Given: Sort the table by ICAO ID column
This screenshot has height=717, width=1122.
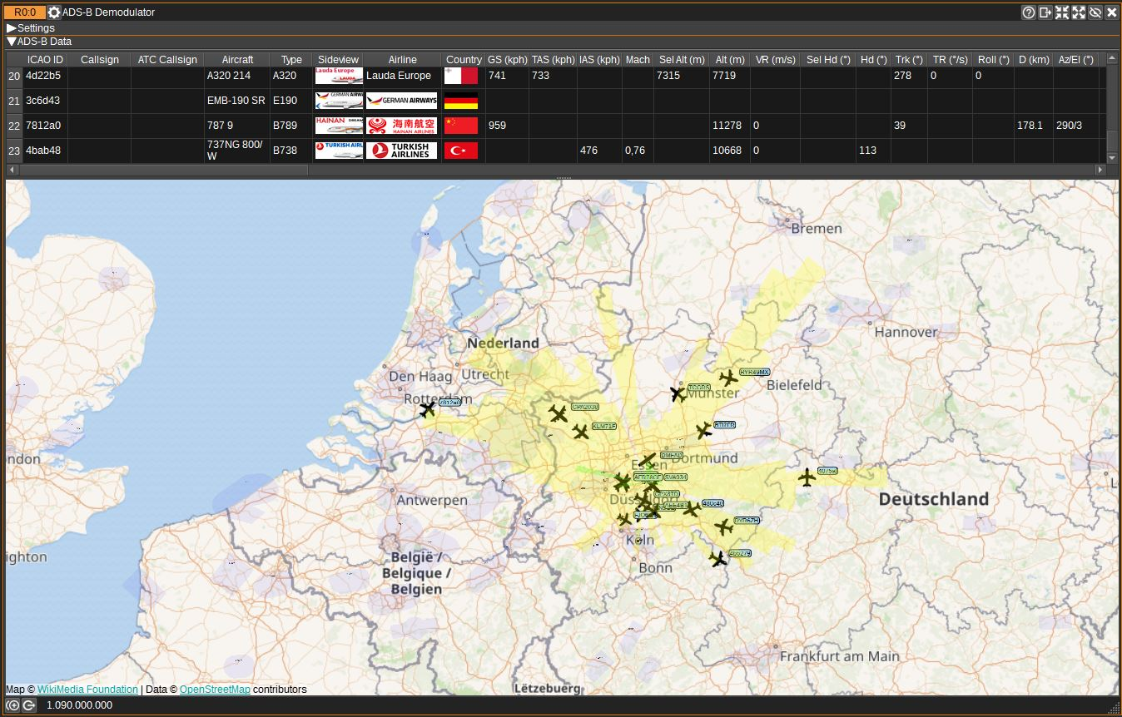Looking at the screenshot, I should point(45,60).
